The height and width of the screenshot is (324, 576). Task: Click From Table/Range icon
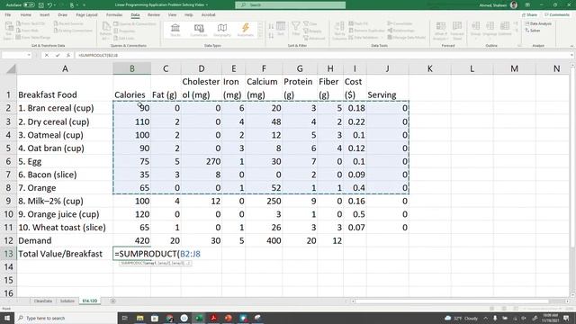18,38
